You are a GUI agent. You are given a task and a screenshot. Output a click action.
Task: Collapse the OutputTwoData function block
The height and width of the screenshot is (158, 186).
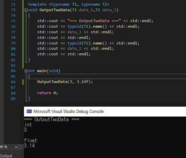click(x=26, y=10)
